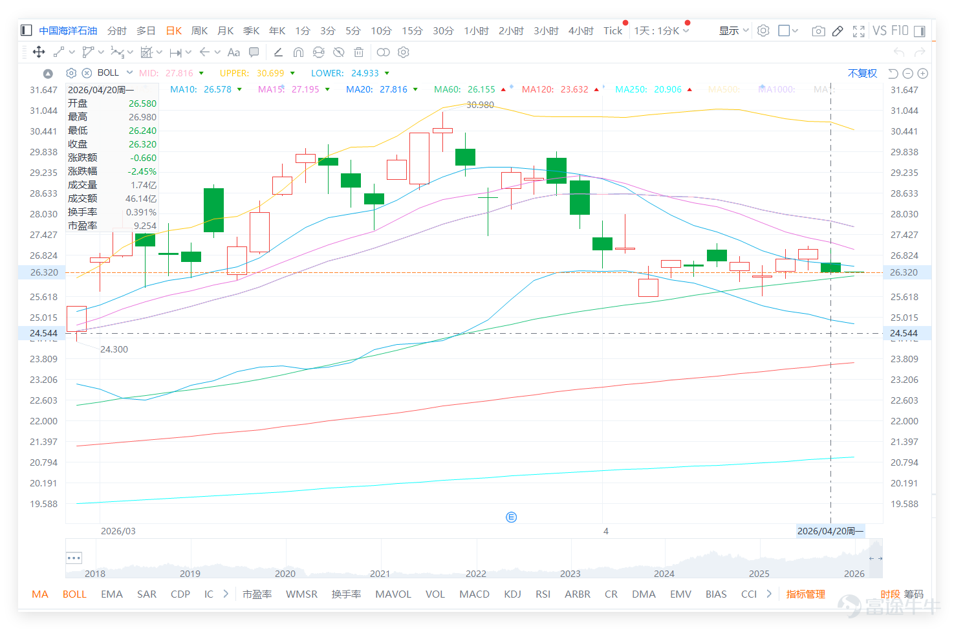Switch to 30分 interval tab

pos(443,30)
